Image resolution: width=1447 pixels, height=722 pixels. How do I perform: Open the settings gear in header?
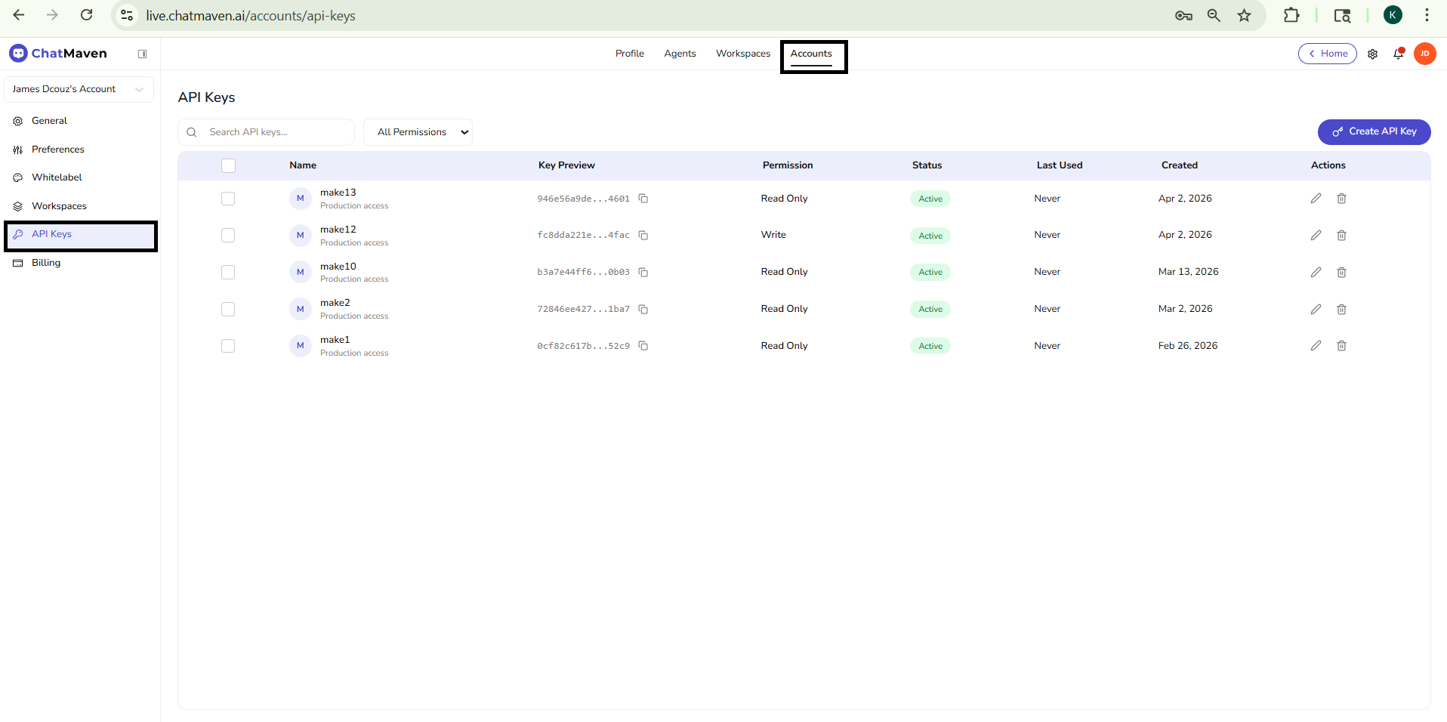(1372, 54)
